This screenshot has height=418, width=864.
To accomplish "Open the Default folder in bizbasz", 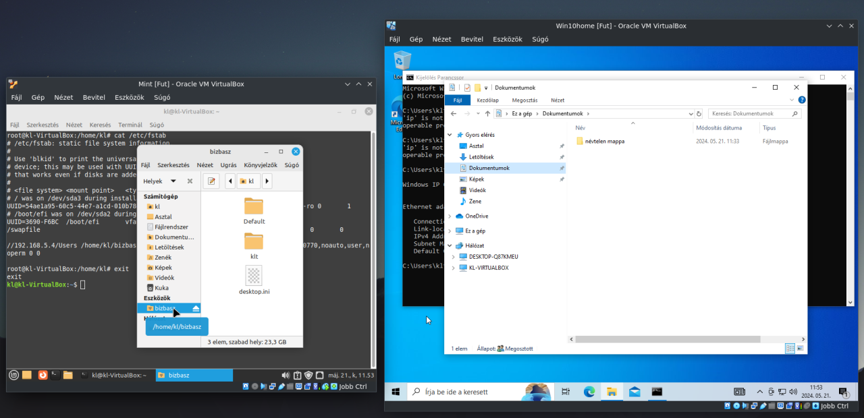I will tap(254, 211).
